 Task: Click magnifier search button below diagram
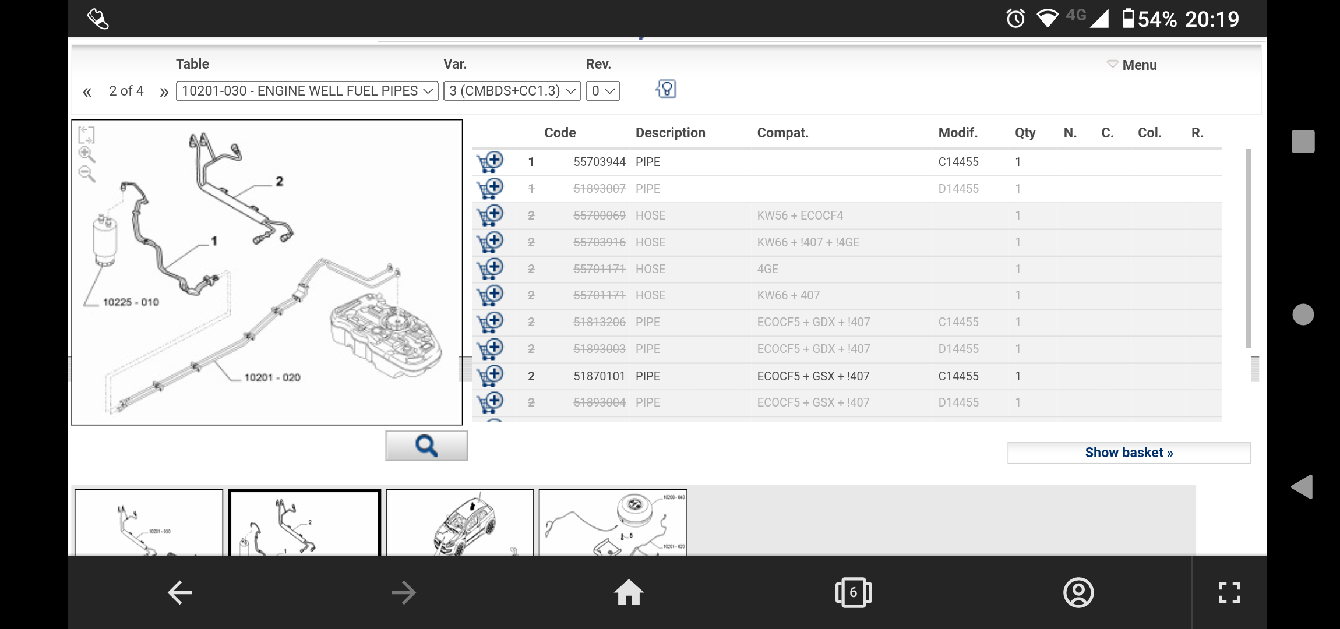[x=426, y=446]
